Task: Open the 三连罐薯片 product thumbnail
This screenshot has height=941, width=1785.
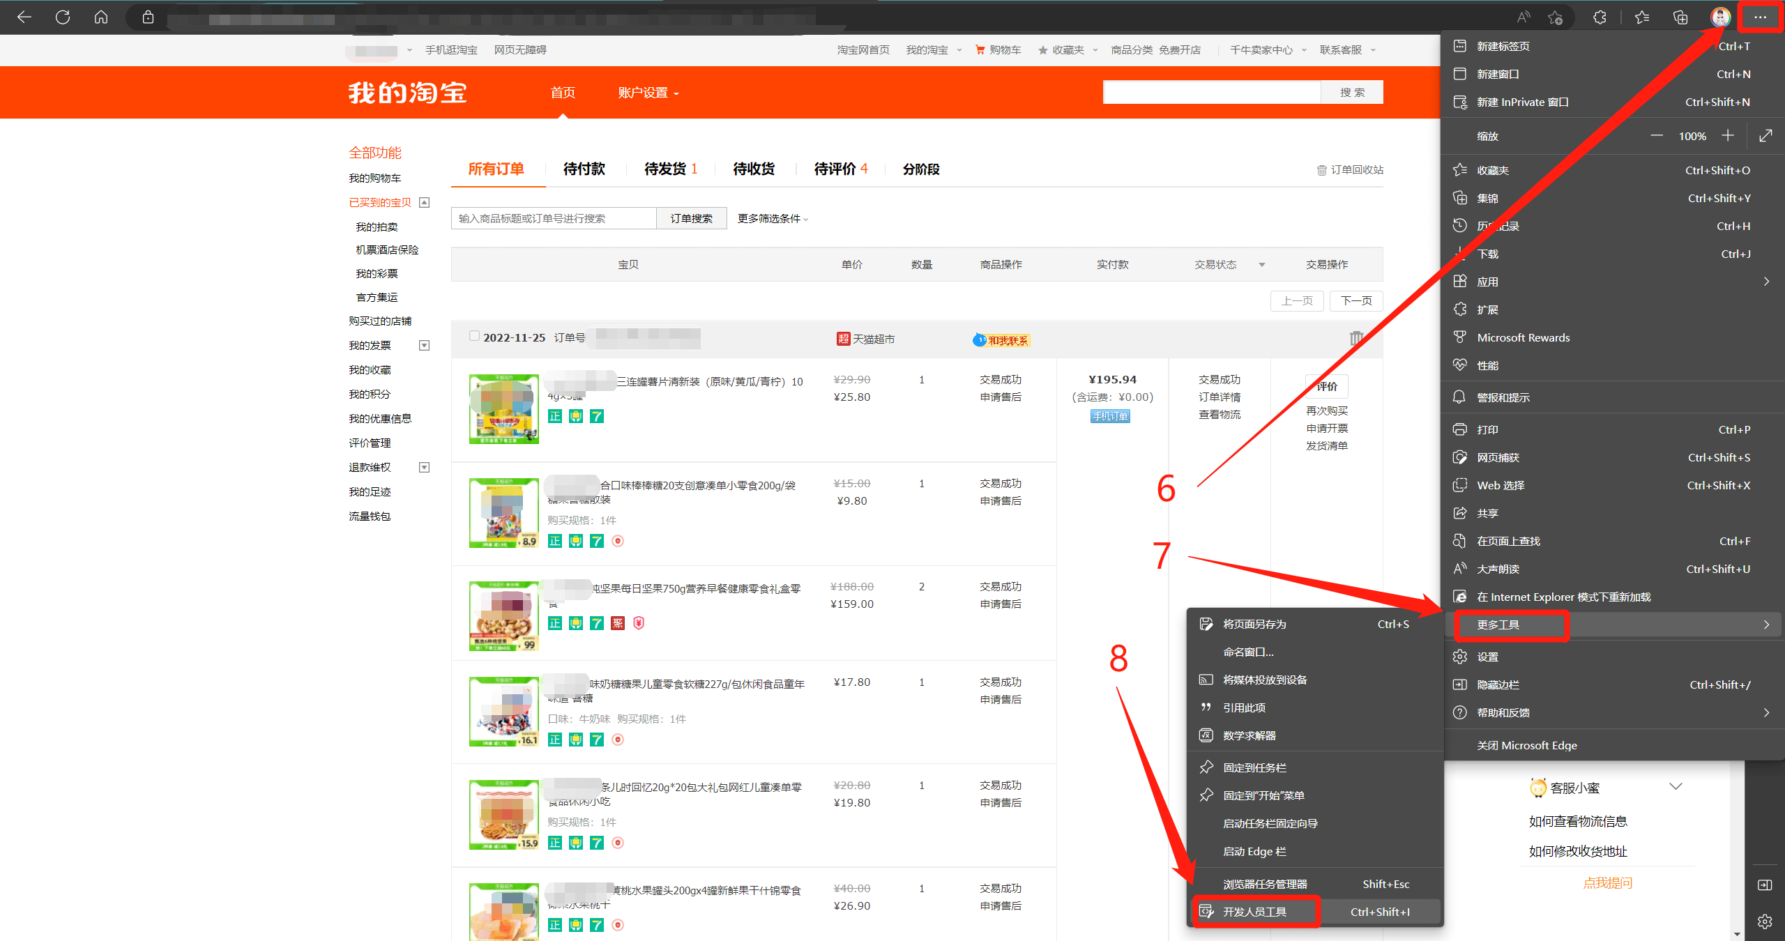Action: click(504, 409)
